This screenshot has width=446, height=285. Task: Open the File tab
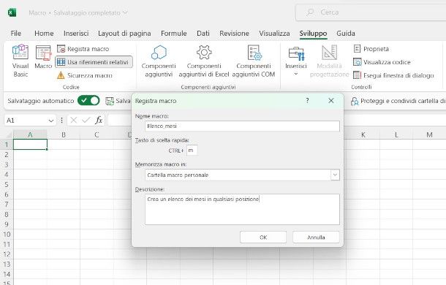coord(16,34)
